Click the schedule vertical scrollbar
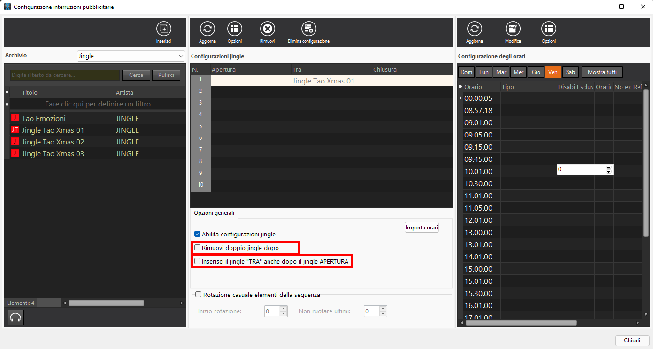653x349 pixels. (x=646, y=163)
